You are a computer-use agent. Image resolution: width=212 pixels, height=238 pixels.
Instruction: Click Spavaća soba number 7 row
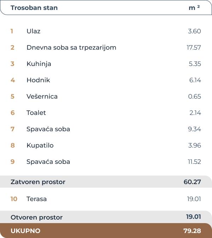pyautogui.click(x=106, y=129)
